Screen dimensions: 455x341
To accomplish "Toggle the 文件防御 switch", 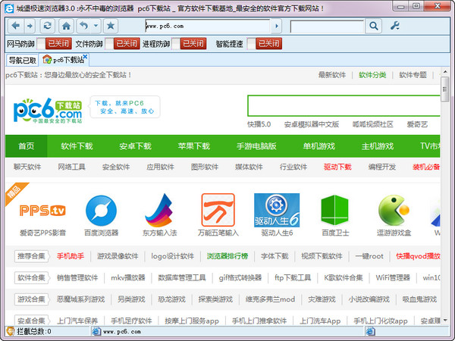I will 122,44.
